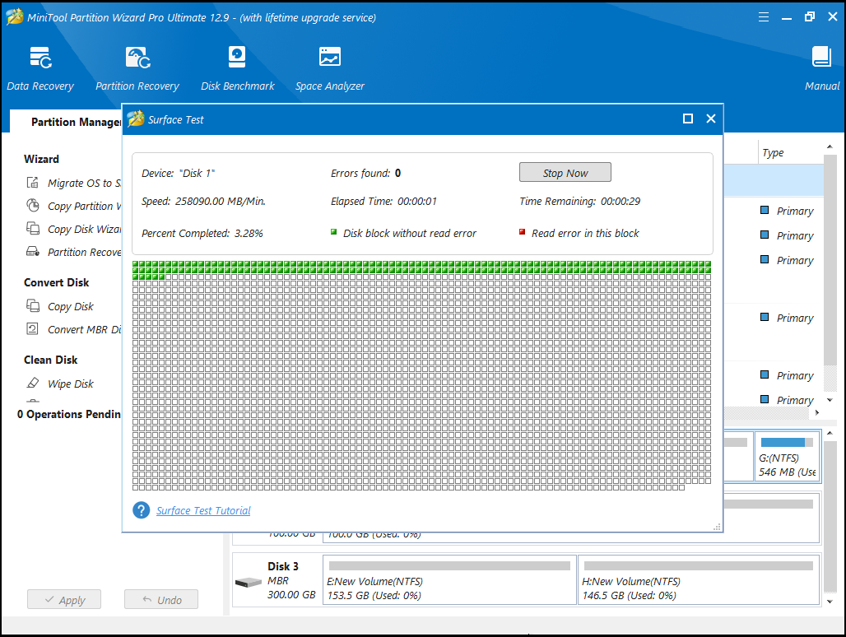Click Copy Partition Wizard icon

pyautogui.click(x=33, y=206)
